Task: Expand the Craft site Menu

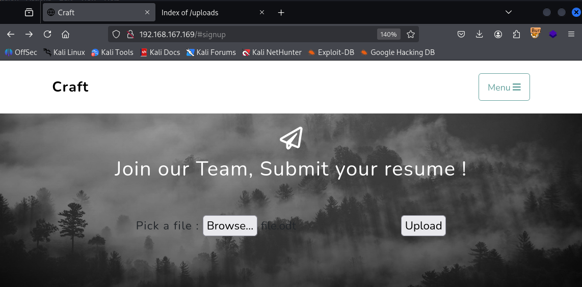Action: (504, 87)
